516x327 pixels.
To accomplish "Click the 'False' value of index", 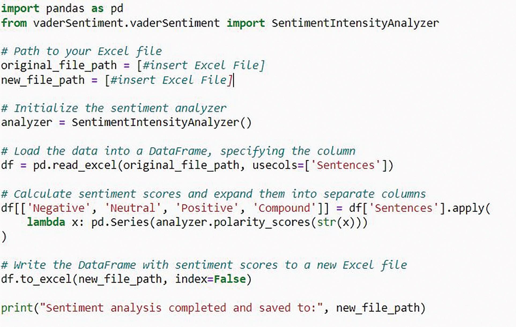I will click(x=230, y=279).
